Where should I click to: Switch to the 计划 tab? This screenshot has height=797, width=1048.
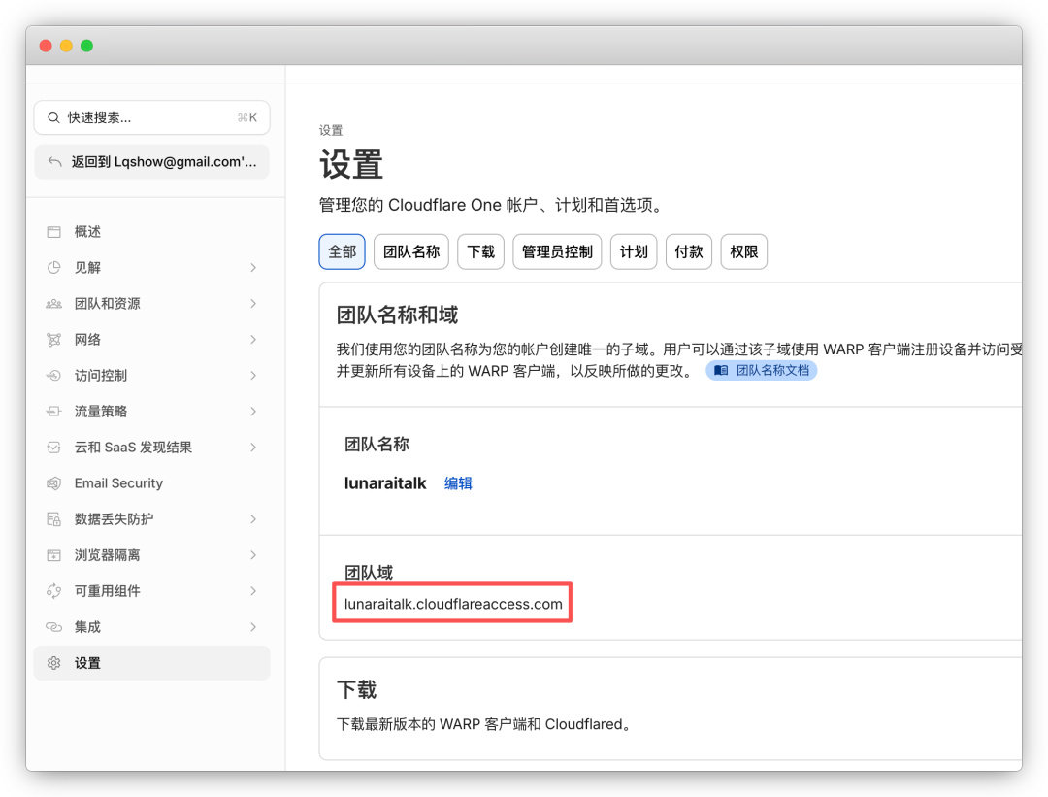click(x=634, y=251)
